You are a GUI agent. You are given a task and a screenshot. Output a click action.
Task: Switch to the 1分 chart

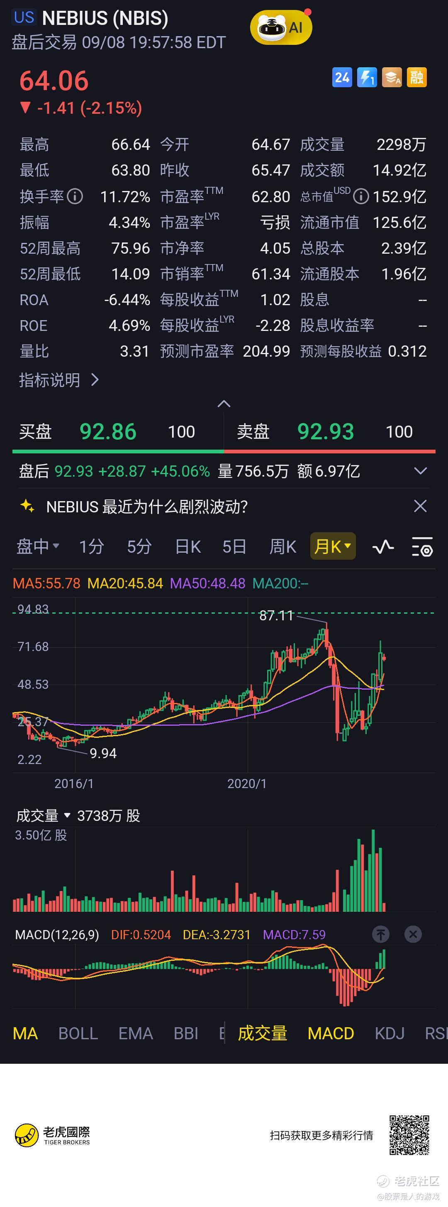point(91,546)
